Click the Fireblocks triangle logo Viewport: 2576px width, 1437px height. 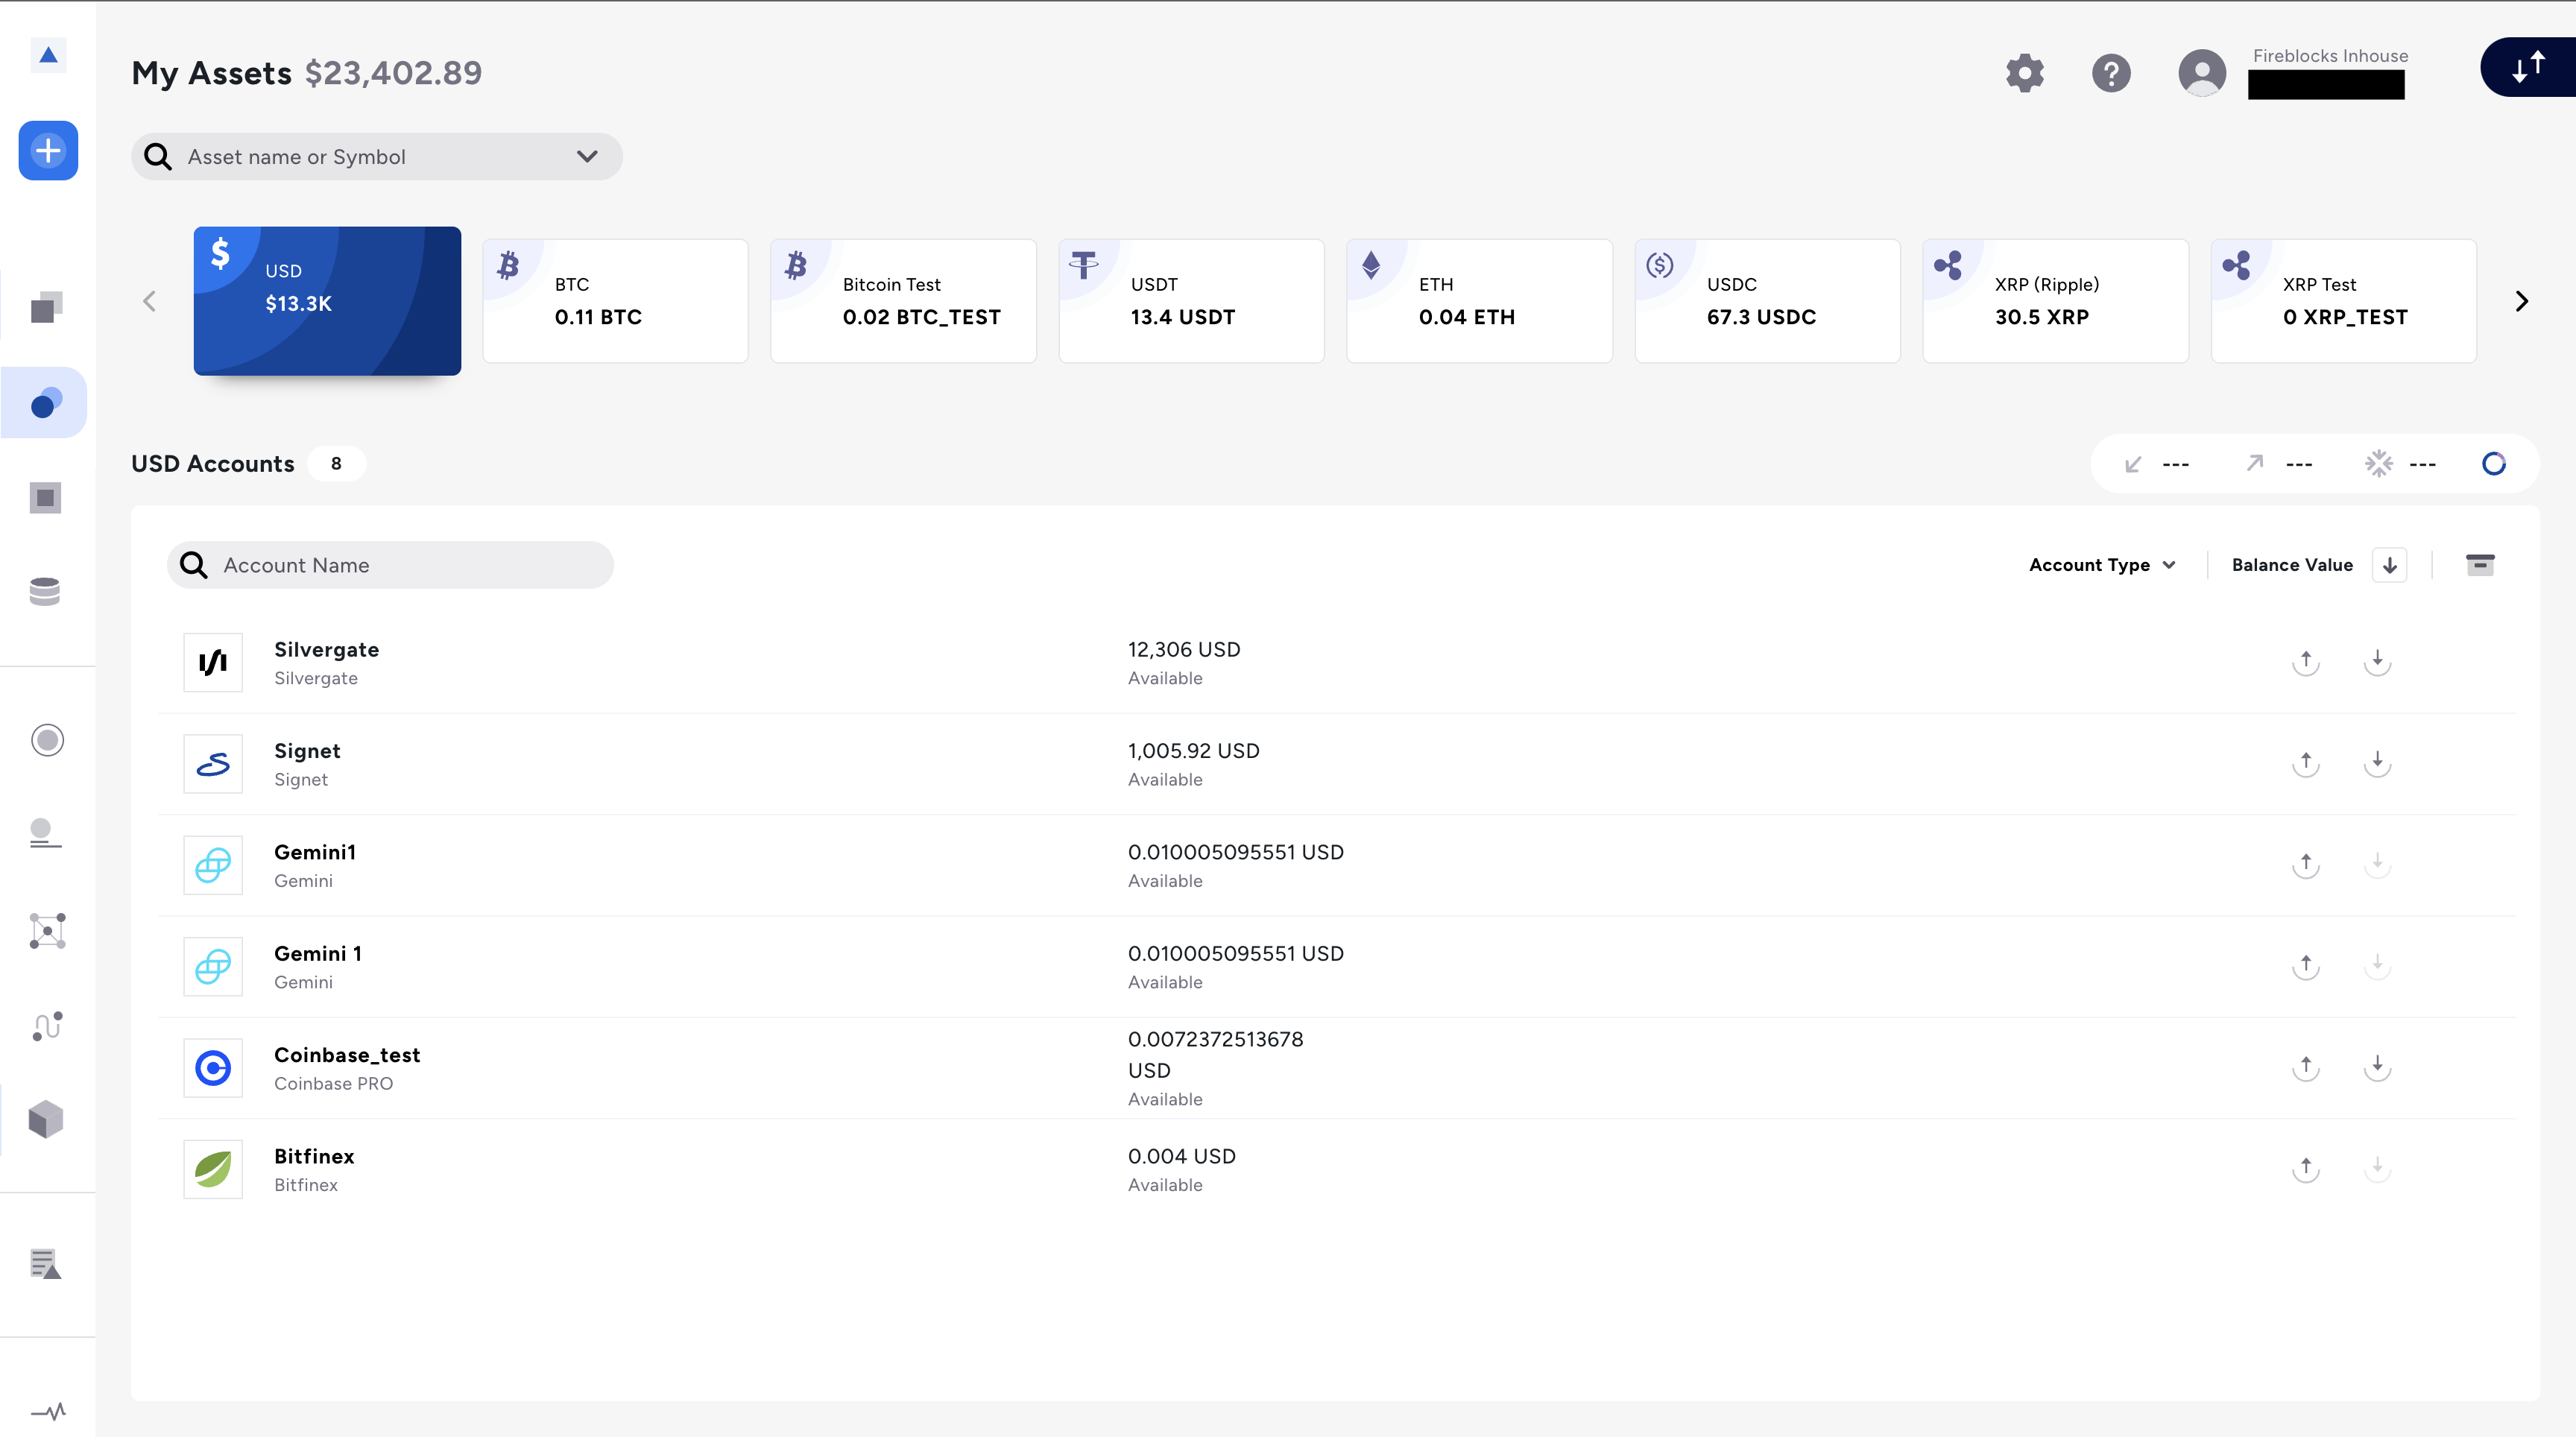48,55
